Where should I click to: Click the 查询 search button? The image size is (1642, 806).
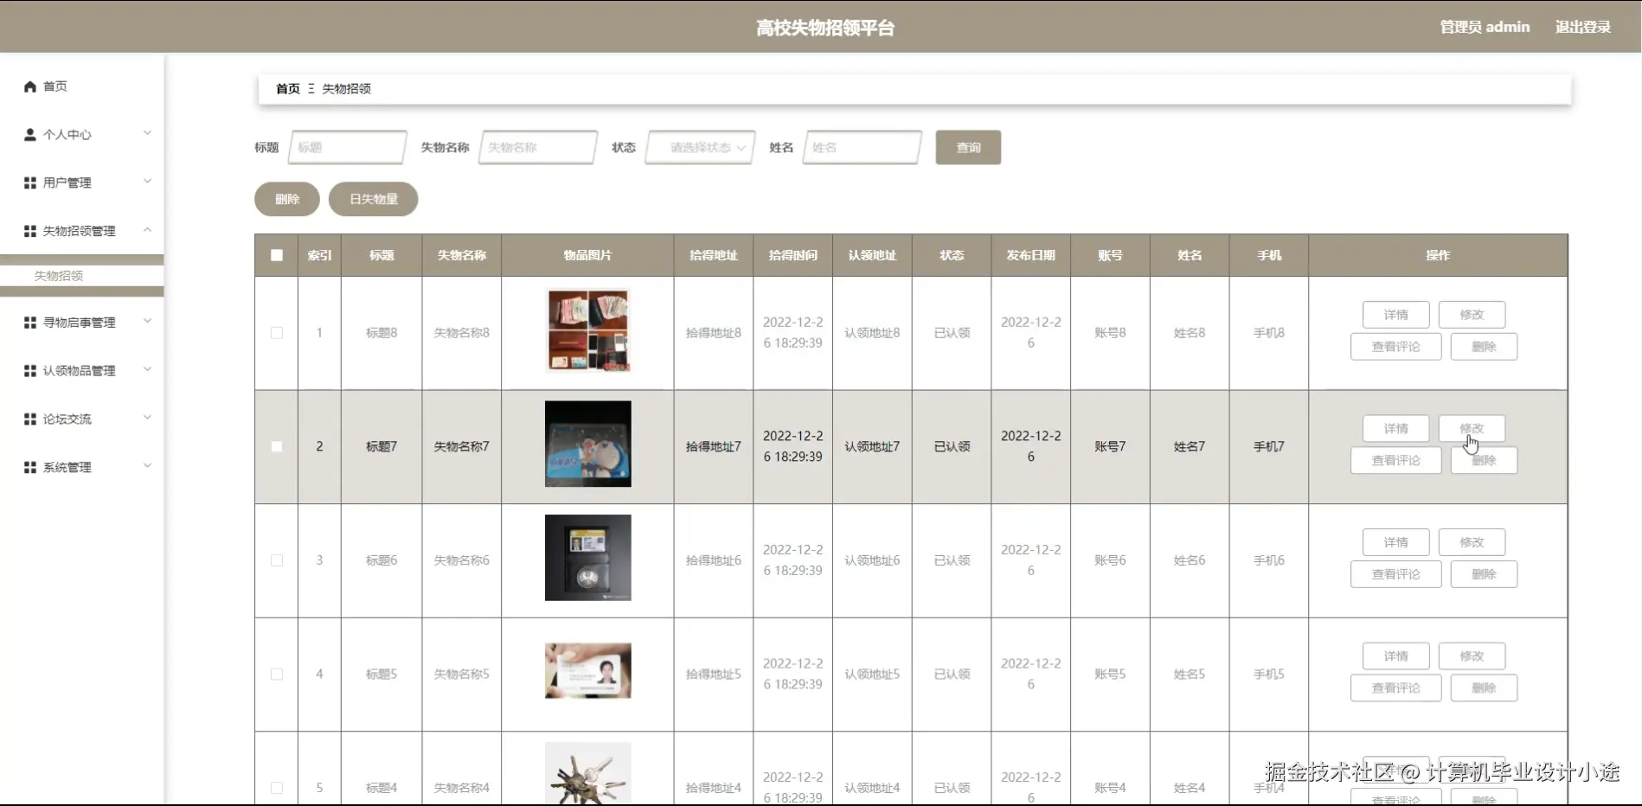click(968, 148)
